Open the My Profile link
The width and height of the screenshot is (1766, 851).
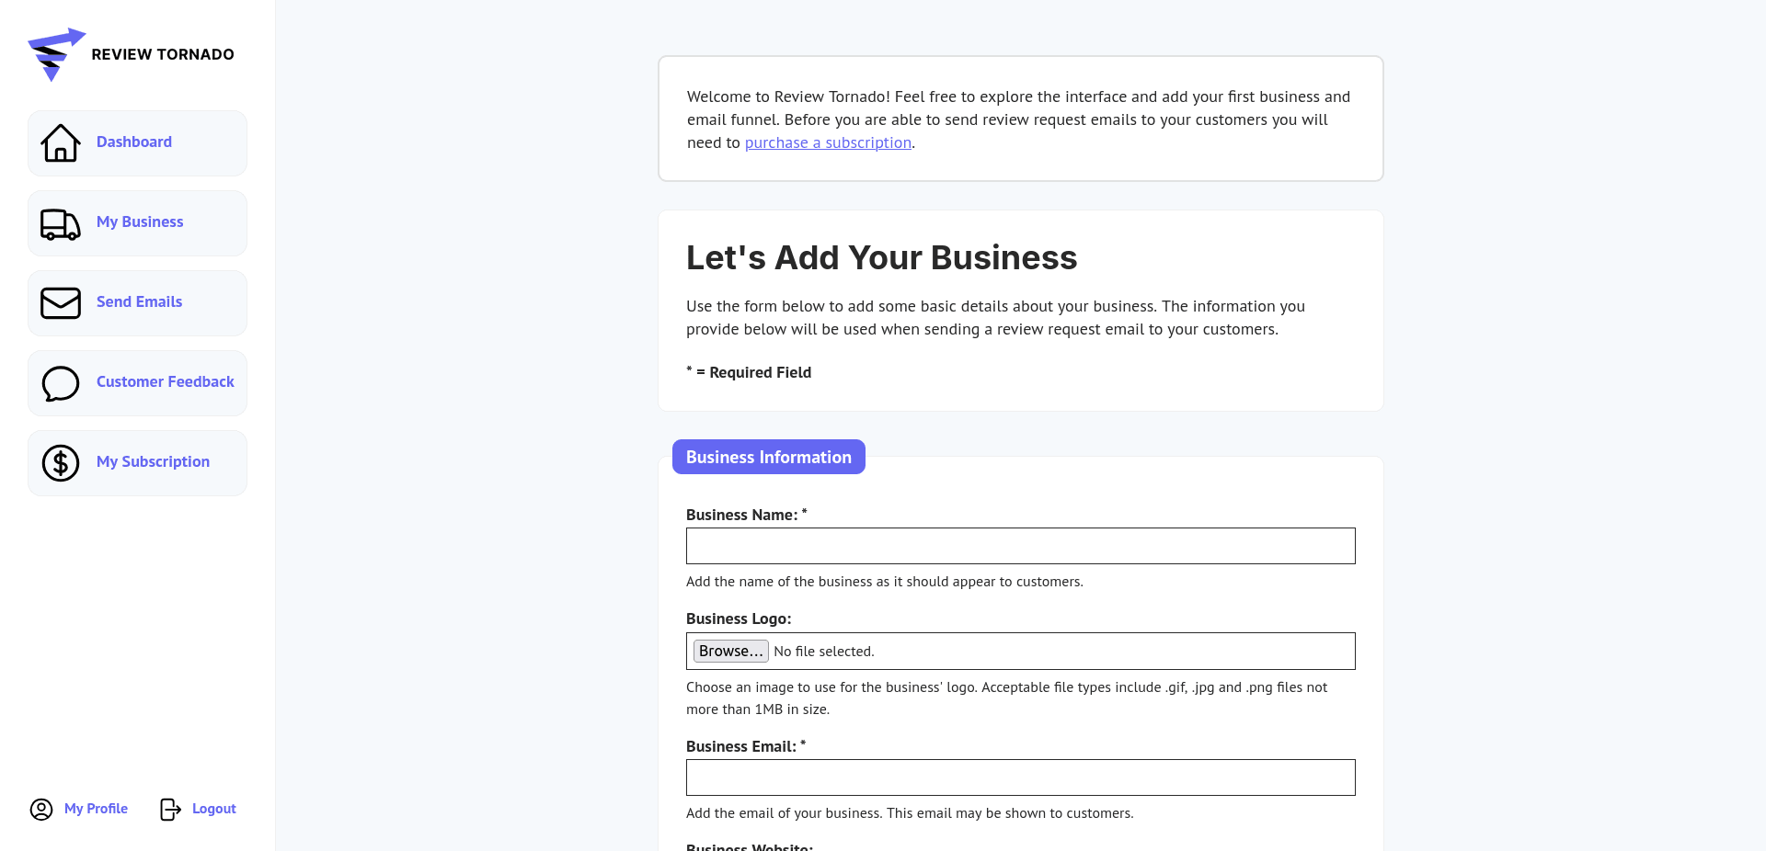tap(96, 809)
